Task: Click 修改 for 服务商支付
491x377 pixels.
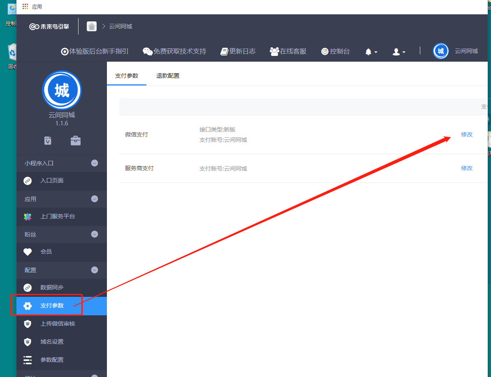Action: [467, 168]
